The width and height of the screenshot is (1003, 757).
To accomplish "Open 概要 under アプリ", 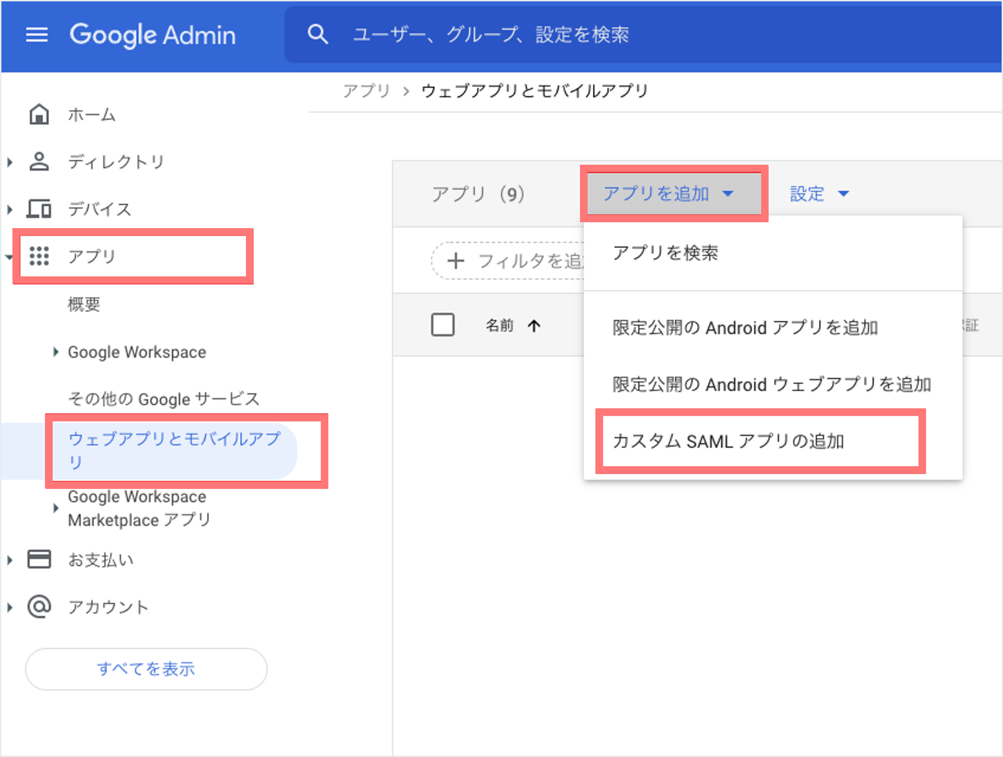I will pyautogui.click(x=84, y=304).
